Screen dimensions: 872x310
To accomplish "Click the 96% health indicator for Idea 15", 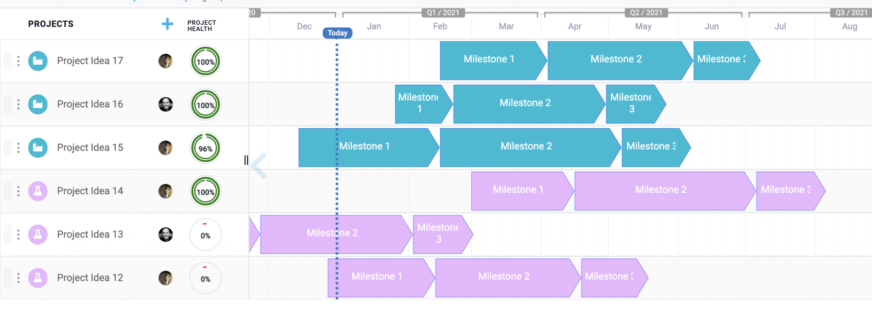I will pyautogui.click(x=205, y=149).
